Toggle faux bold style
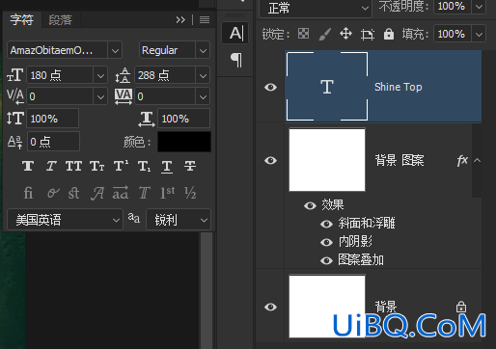496x349 pixels. 28,166
